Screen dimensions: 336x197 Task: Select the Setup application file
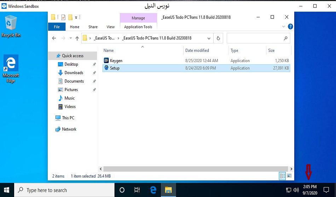[x=115, y=68]
